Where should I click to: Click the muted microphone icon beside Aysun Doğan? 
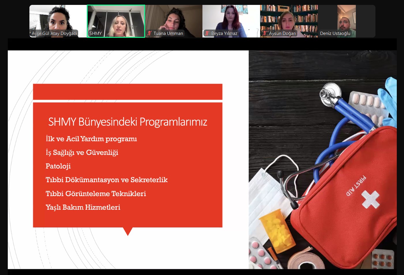[x=265, y=33]
